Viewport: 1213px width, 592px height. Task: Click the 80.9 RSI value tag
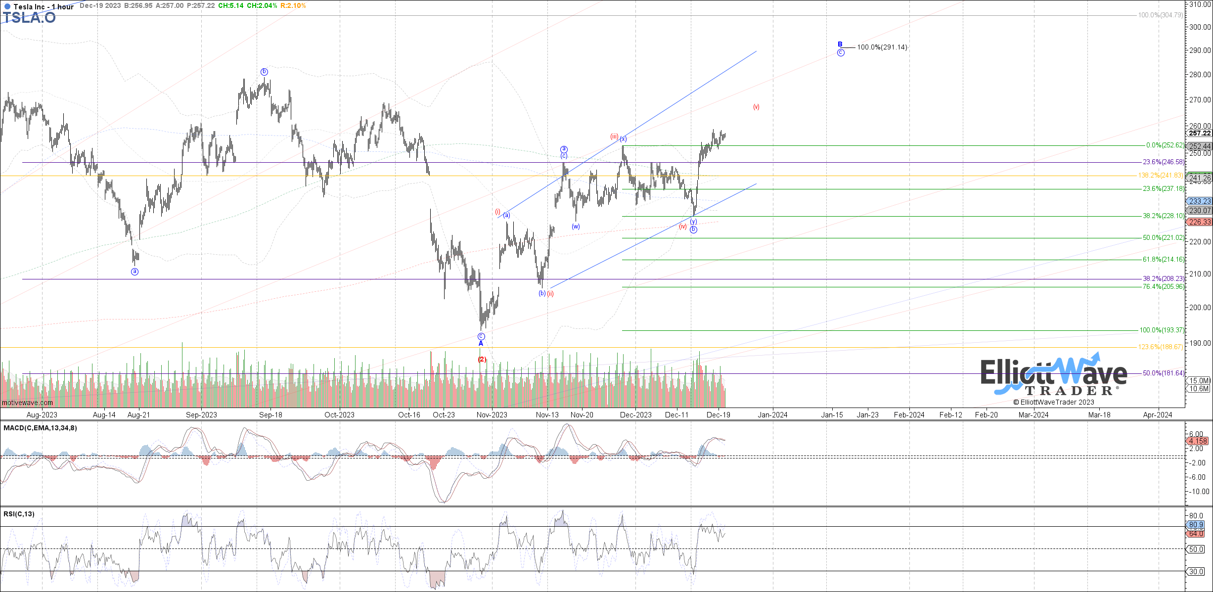pyautogui.click(x=1196, y=525)
